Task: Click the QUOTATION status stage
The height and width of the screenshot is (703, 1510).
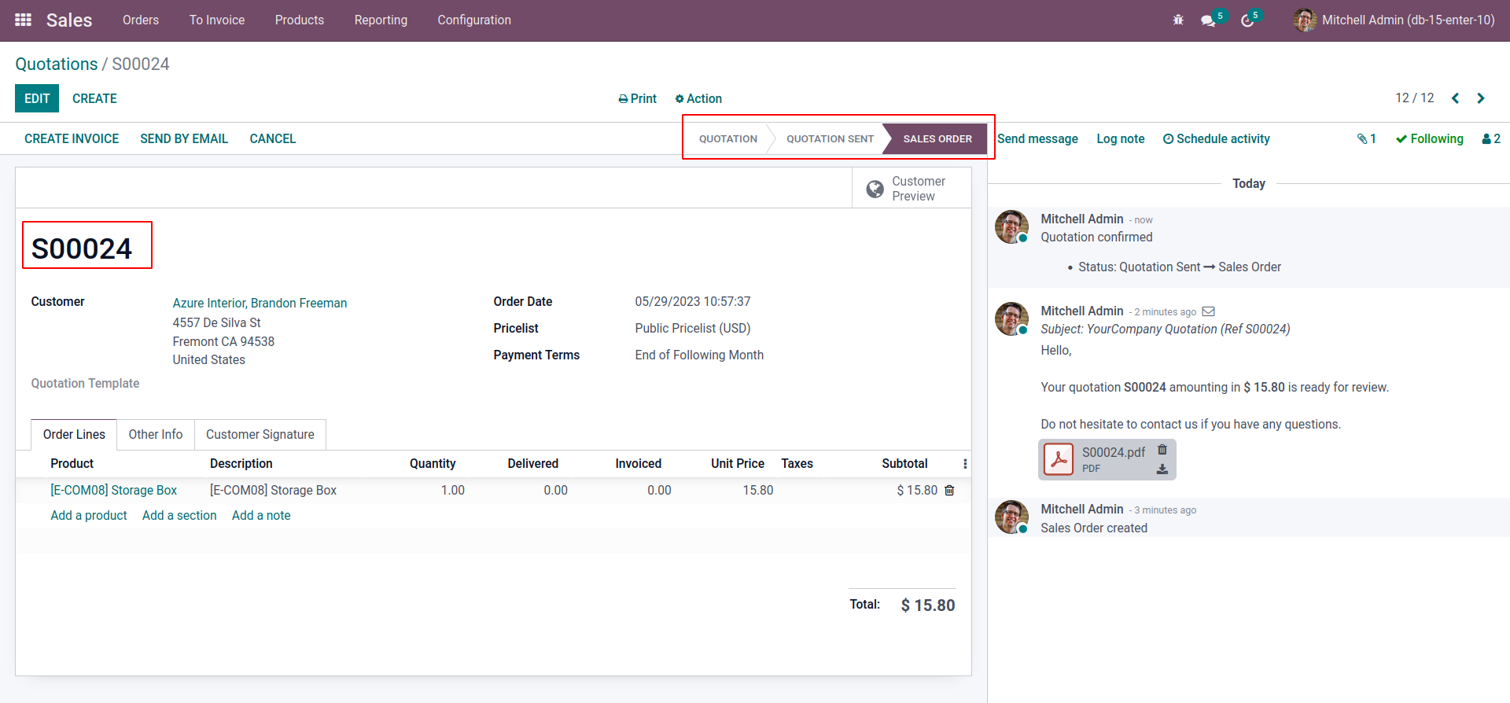Action: pyautogui.click(x=728, y=139)
